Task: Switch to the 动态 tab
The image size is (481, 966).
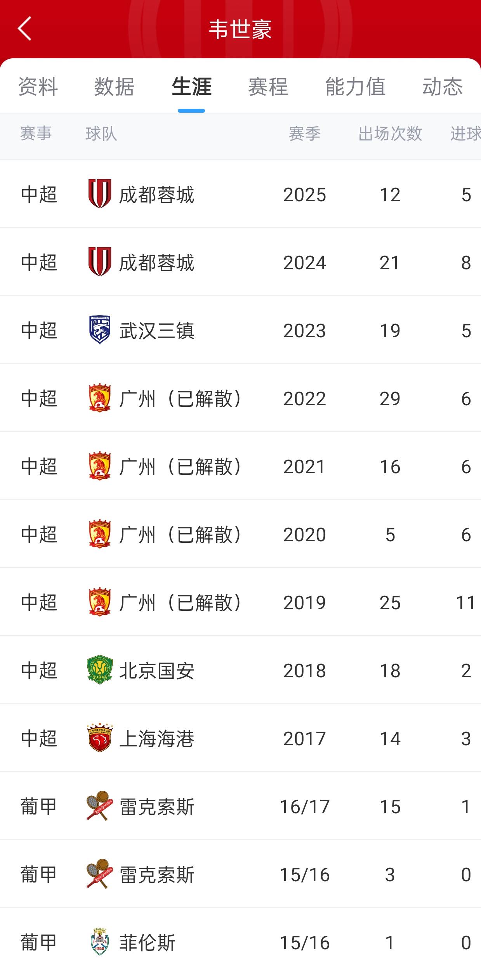Action: click(x=442, y=86)
